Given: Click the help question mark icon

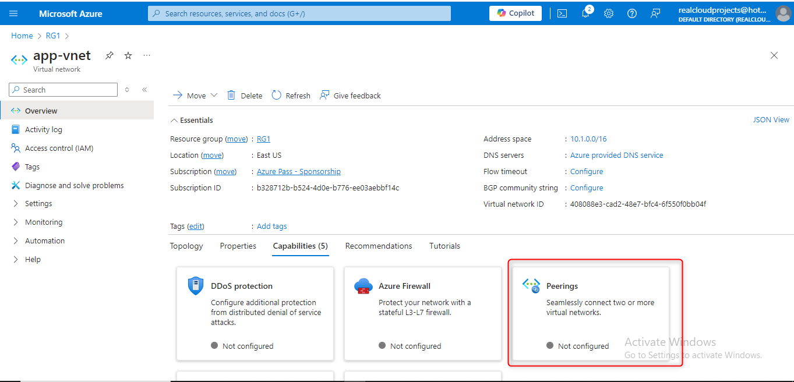Looking at the screenshot, I should [x=632, y=13].
